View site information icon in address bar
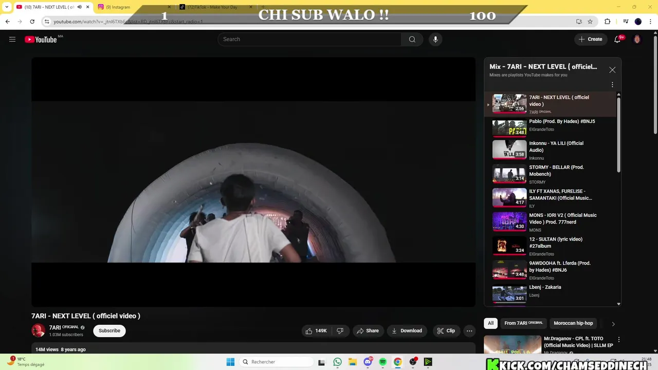The width and height of the screenshot is (658, 370). 47,22
